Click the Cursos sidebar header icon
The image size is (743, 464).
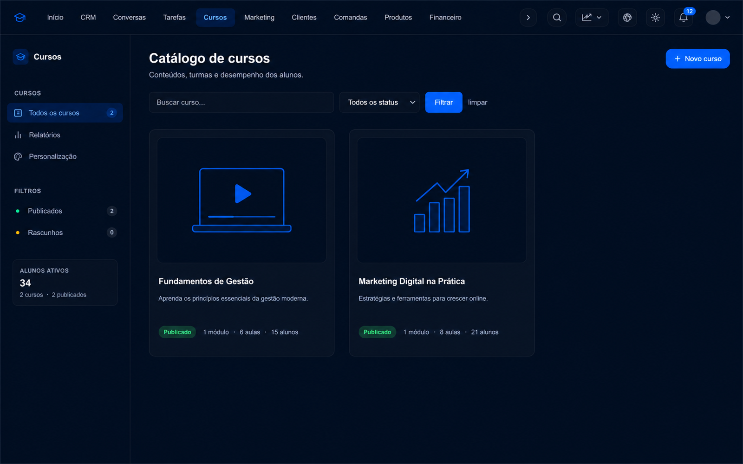point(20,57)
